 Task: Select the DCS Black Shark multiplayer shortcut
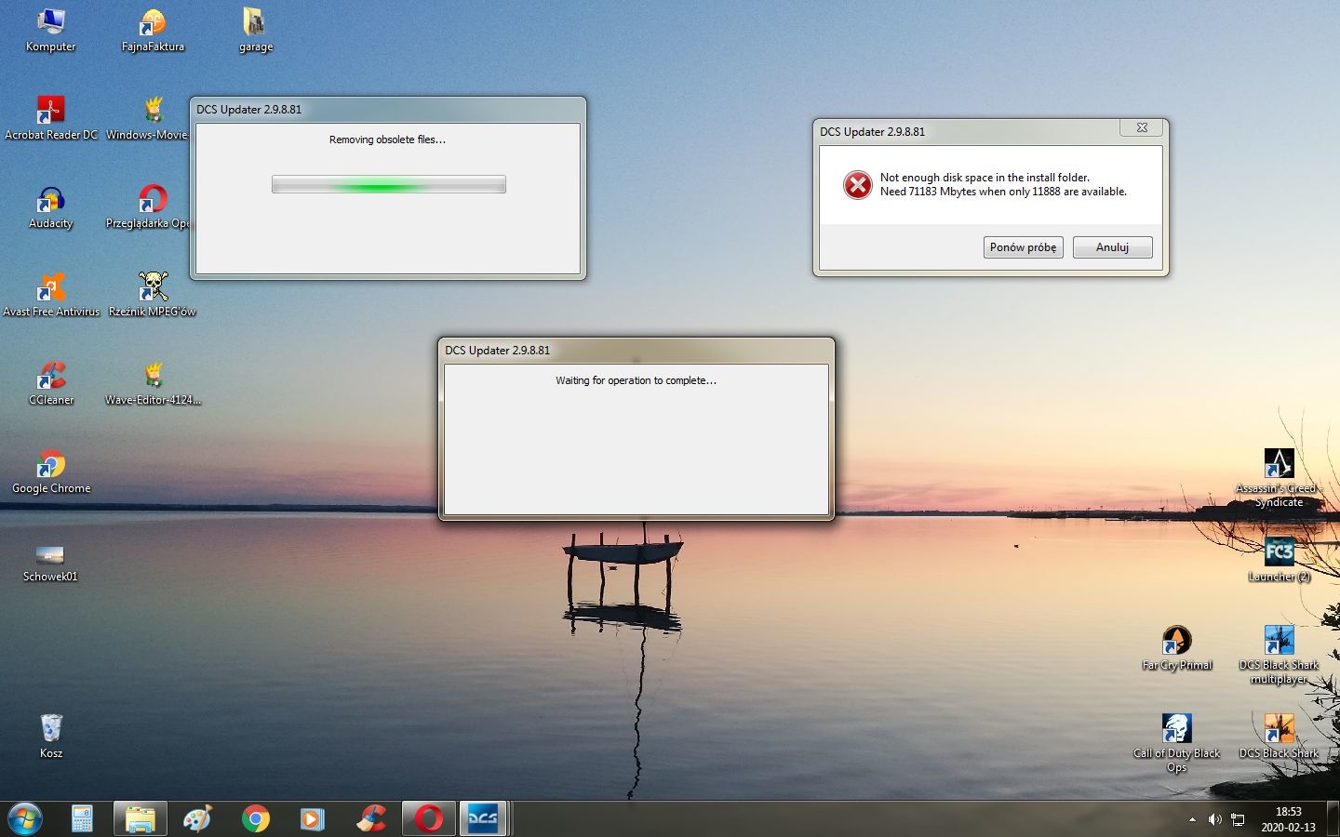[x=1279, y=642]
